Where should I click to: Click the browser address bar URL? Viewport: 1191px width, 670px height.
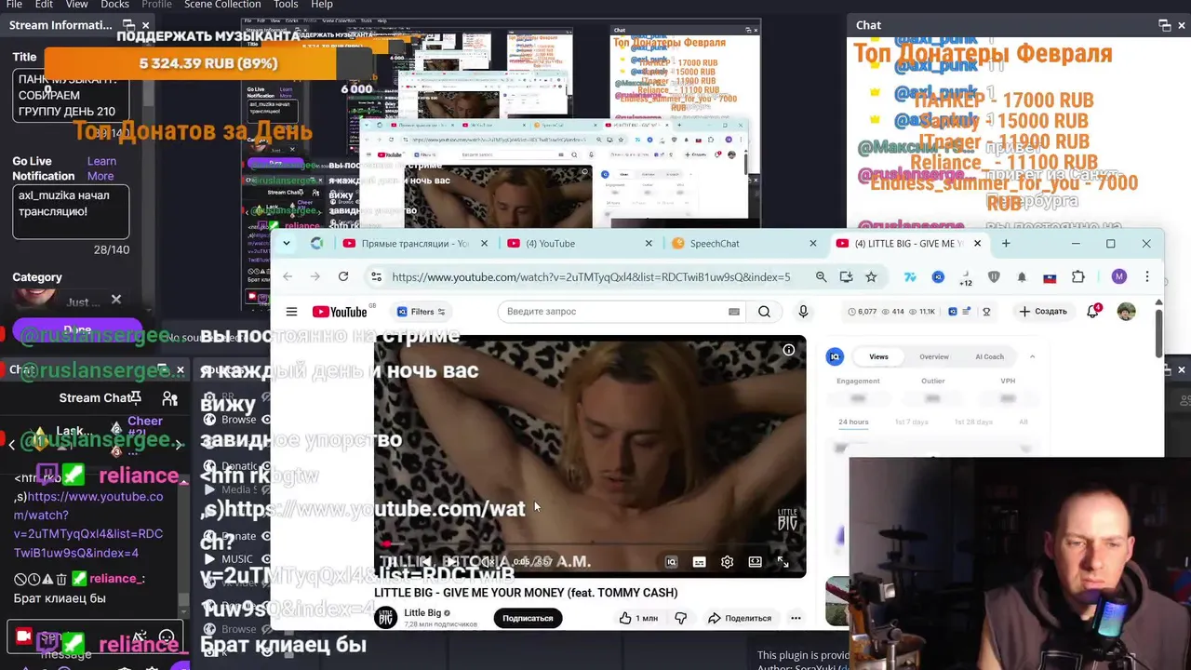coord(591,276)
